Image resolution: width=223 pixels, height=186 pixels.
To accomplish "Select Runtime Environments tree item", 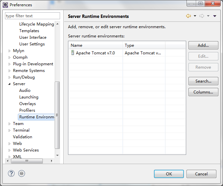I will pyautogui.click(x=37, y=117).
